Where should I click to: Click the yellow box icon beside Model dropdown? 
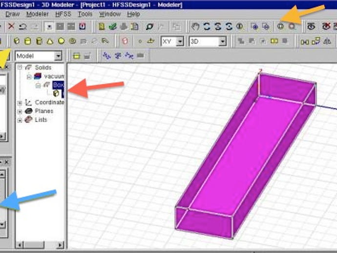coord(77,56)
